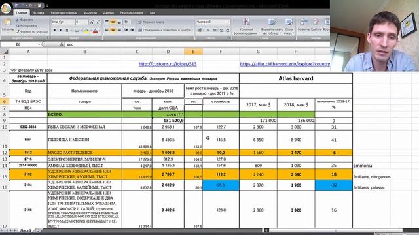
Task: Click the decrease decimal places icon
Action: coord(227,31)
